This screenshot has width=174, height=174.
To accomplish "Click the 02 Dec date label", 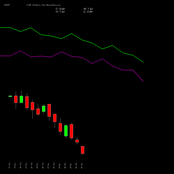I will pyautogui.click(x=65, y=166).
